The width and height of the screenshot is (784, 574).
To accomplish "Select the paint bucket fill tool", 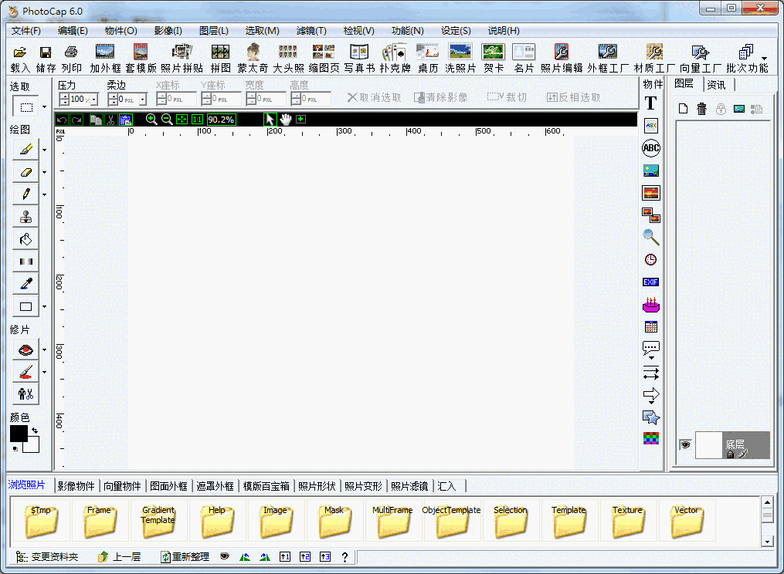I will (25, 239).
